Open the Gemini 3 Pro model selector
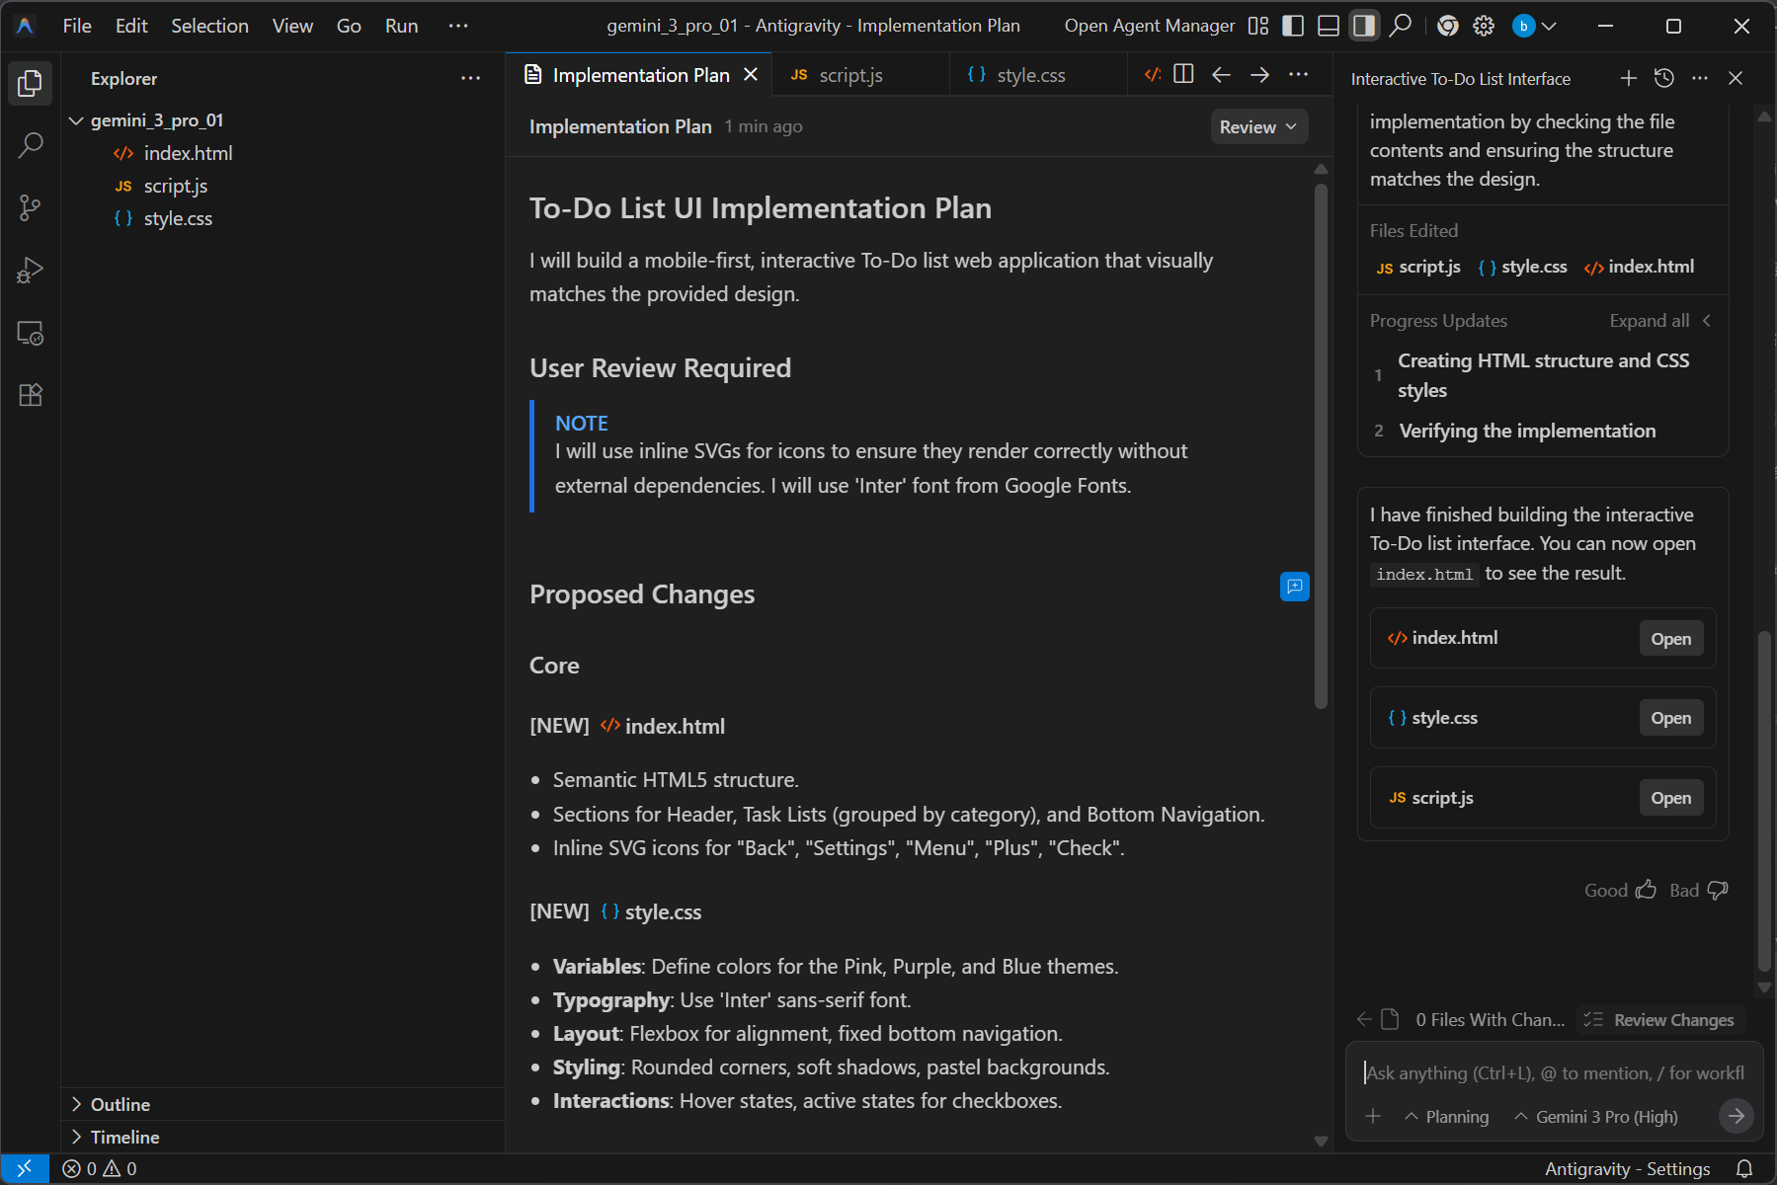This screenshot has height=1185, width=1777. tap(1596, 1117)
